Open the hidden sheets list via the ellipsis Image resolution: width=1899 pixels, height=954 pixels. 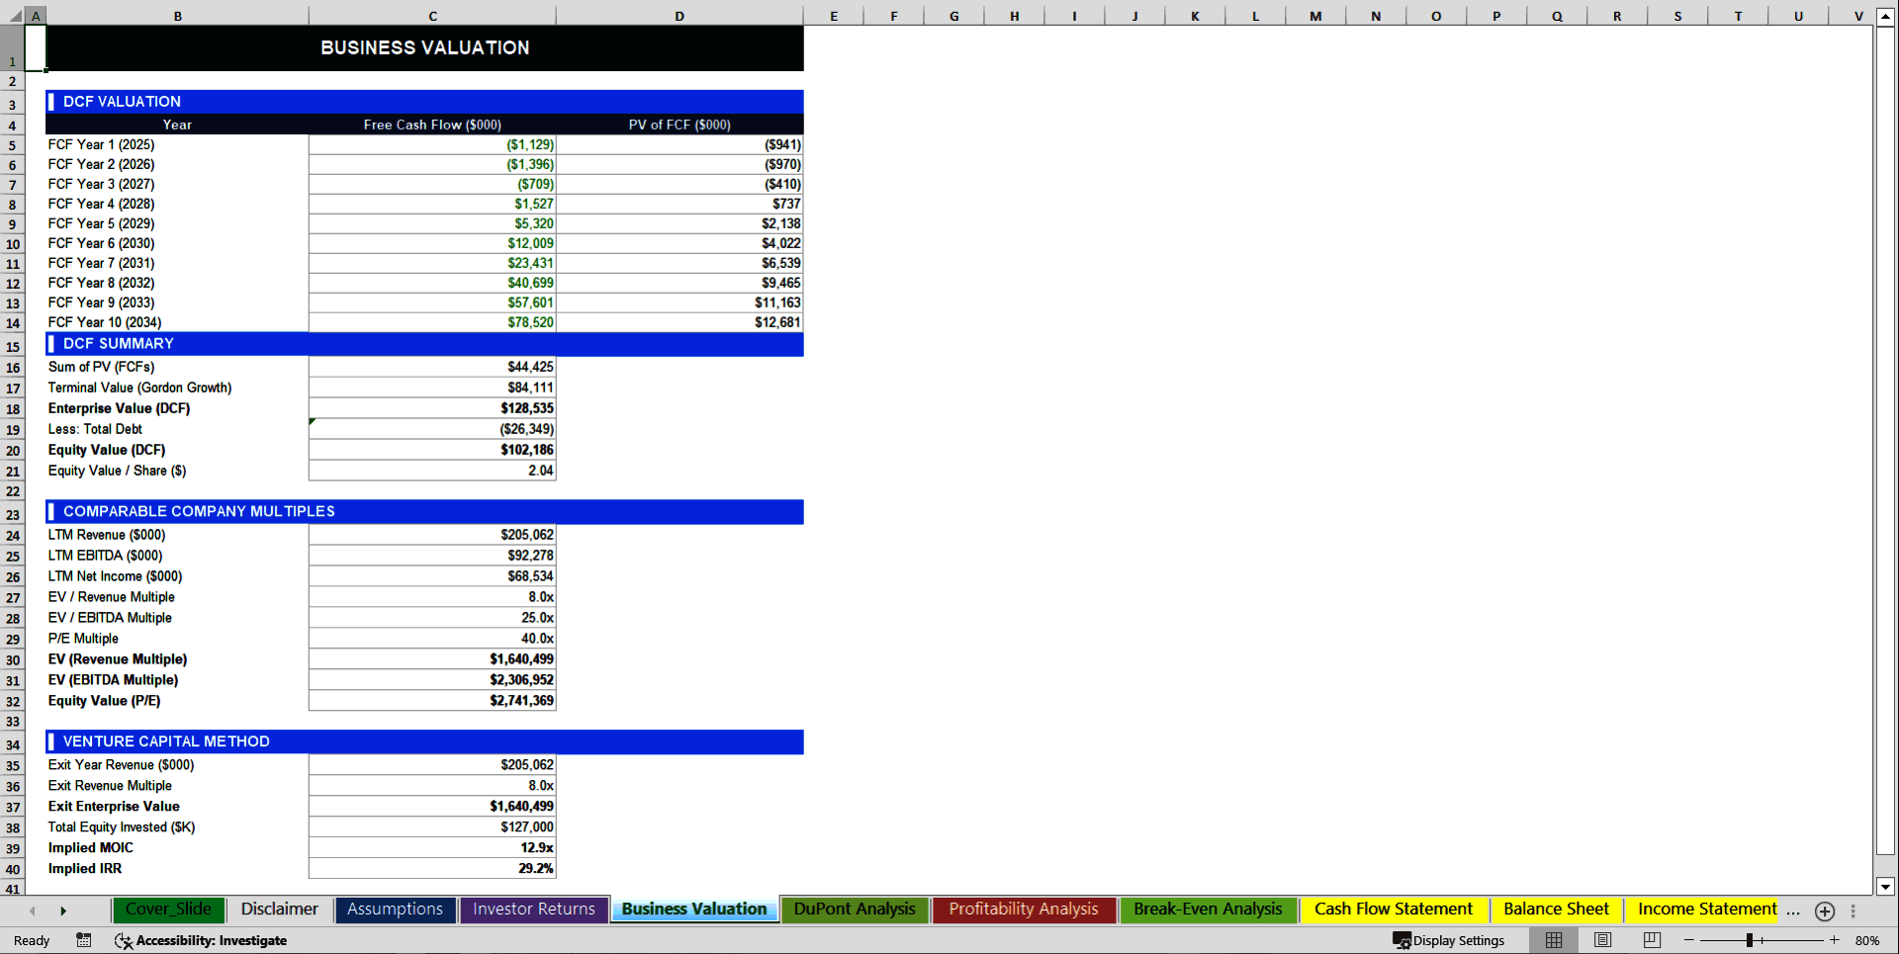(1793, 911)
